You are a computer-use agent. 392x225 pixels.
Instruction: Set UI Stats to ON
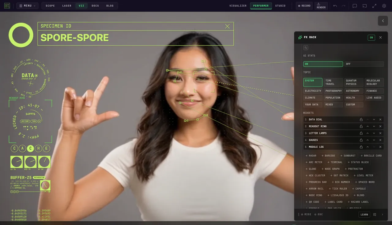[x=323, y=64]
